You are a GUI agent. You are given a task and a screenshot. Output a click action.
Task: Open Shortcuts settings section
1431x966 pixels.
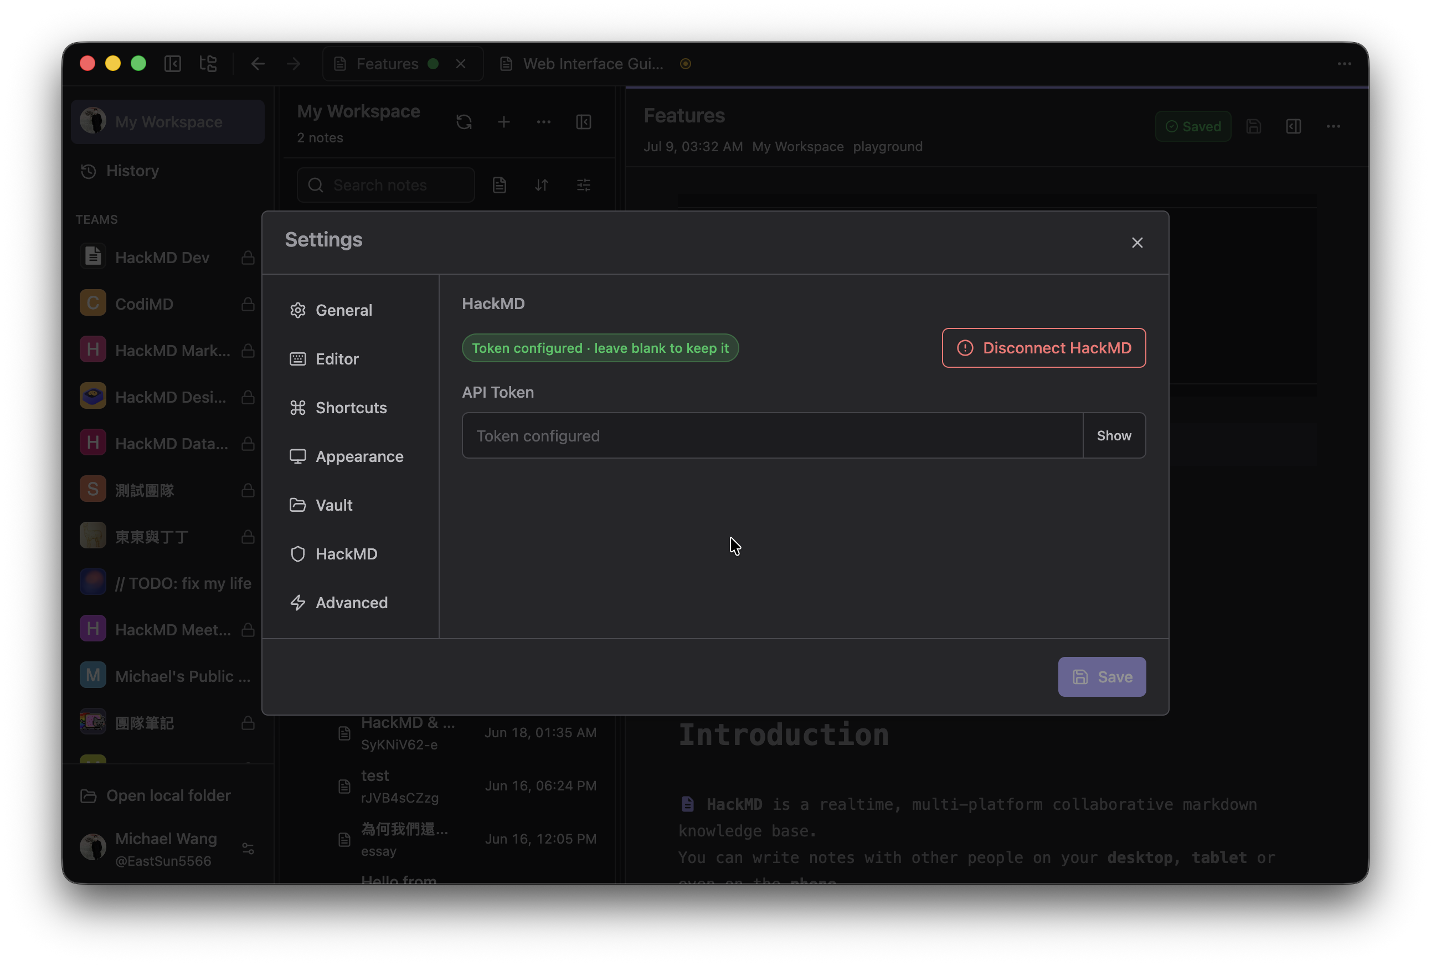point(351,408)
